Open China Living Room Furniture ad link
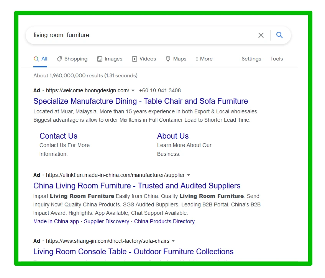The image size is (325, 278). (137, 186)
